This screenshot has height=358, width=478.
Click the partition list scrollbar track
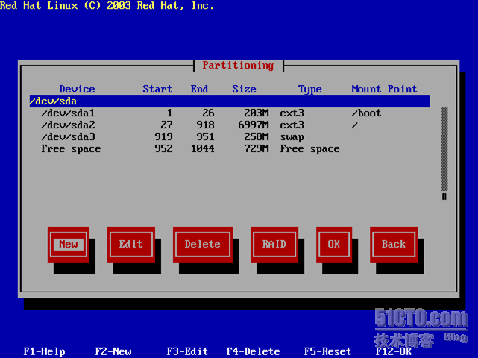pos(444,149)
